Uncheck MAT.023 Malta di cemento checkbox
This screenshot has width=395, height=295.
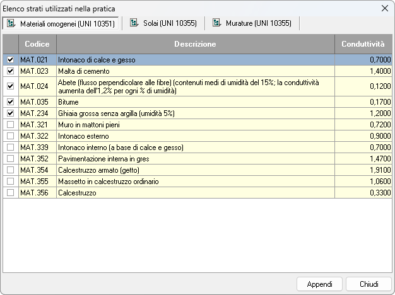click(x=10, y=71)
